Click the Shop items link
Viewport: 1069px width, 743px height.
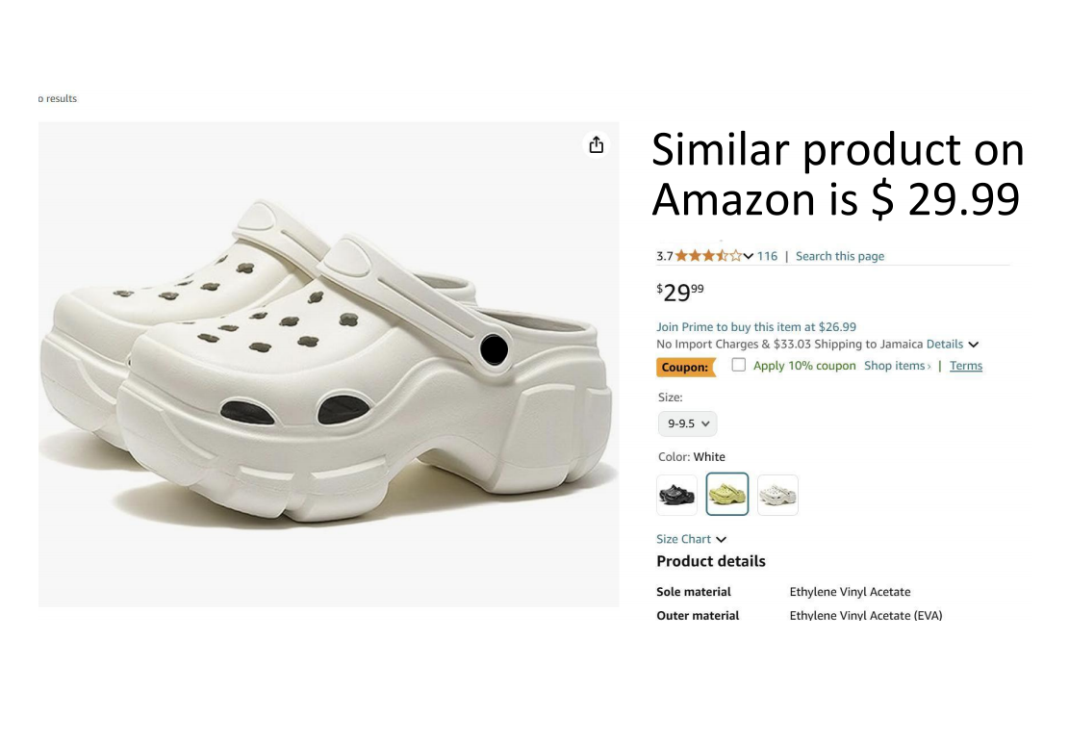click(893, 366)
